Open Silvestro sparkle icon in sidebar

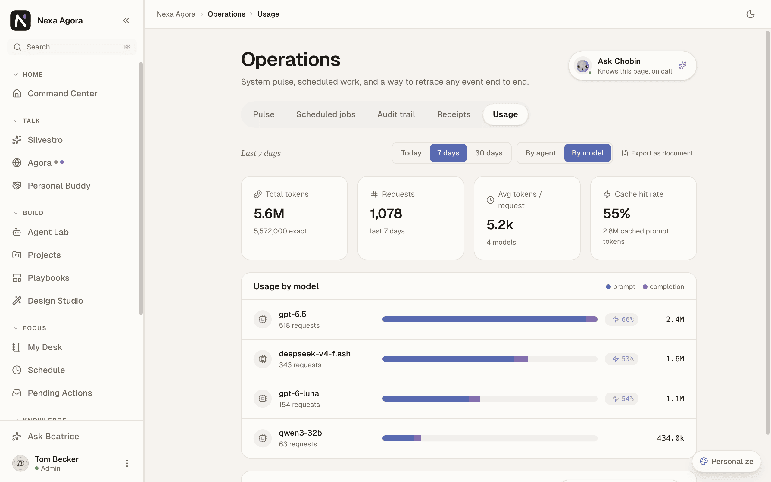click(x=17, y=139)
